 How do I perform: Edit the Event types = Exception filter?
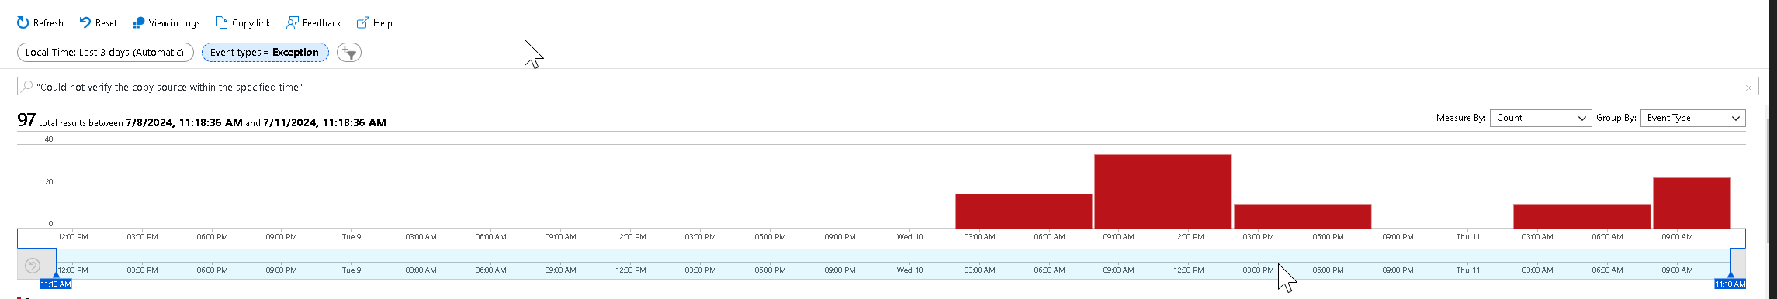coord(265,53)
